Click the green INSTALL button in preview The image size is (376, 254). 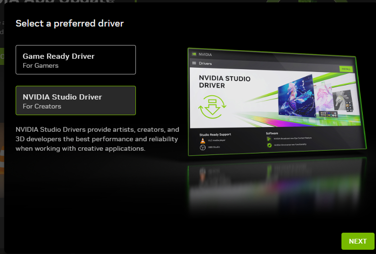(346, 69)
